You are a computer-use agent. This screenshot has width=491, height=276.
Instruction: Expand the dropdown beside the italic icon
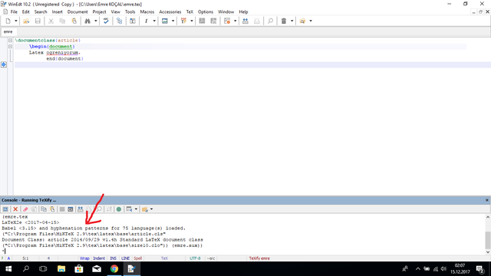[x=154, y=21]
